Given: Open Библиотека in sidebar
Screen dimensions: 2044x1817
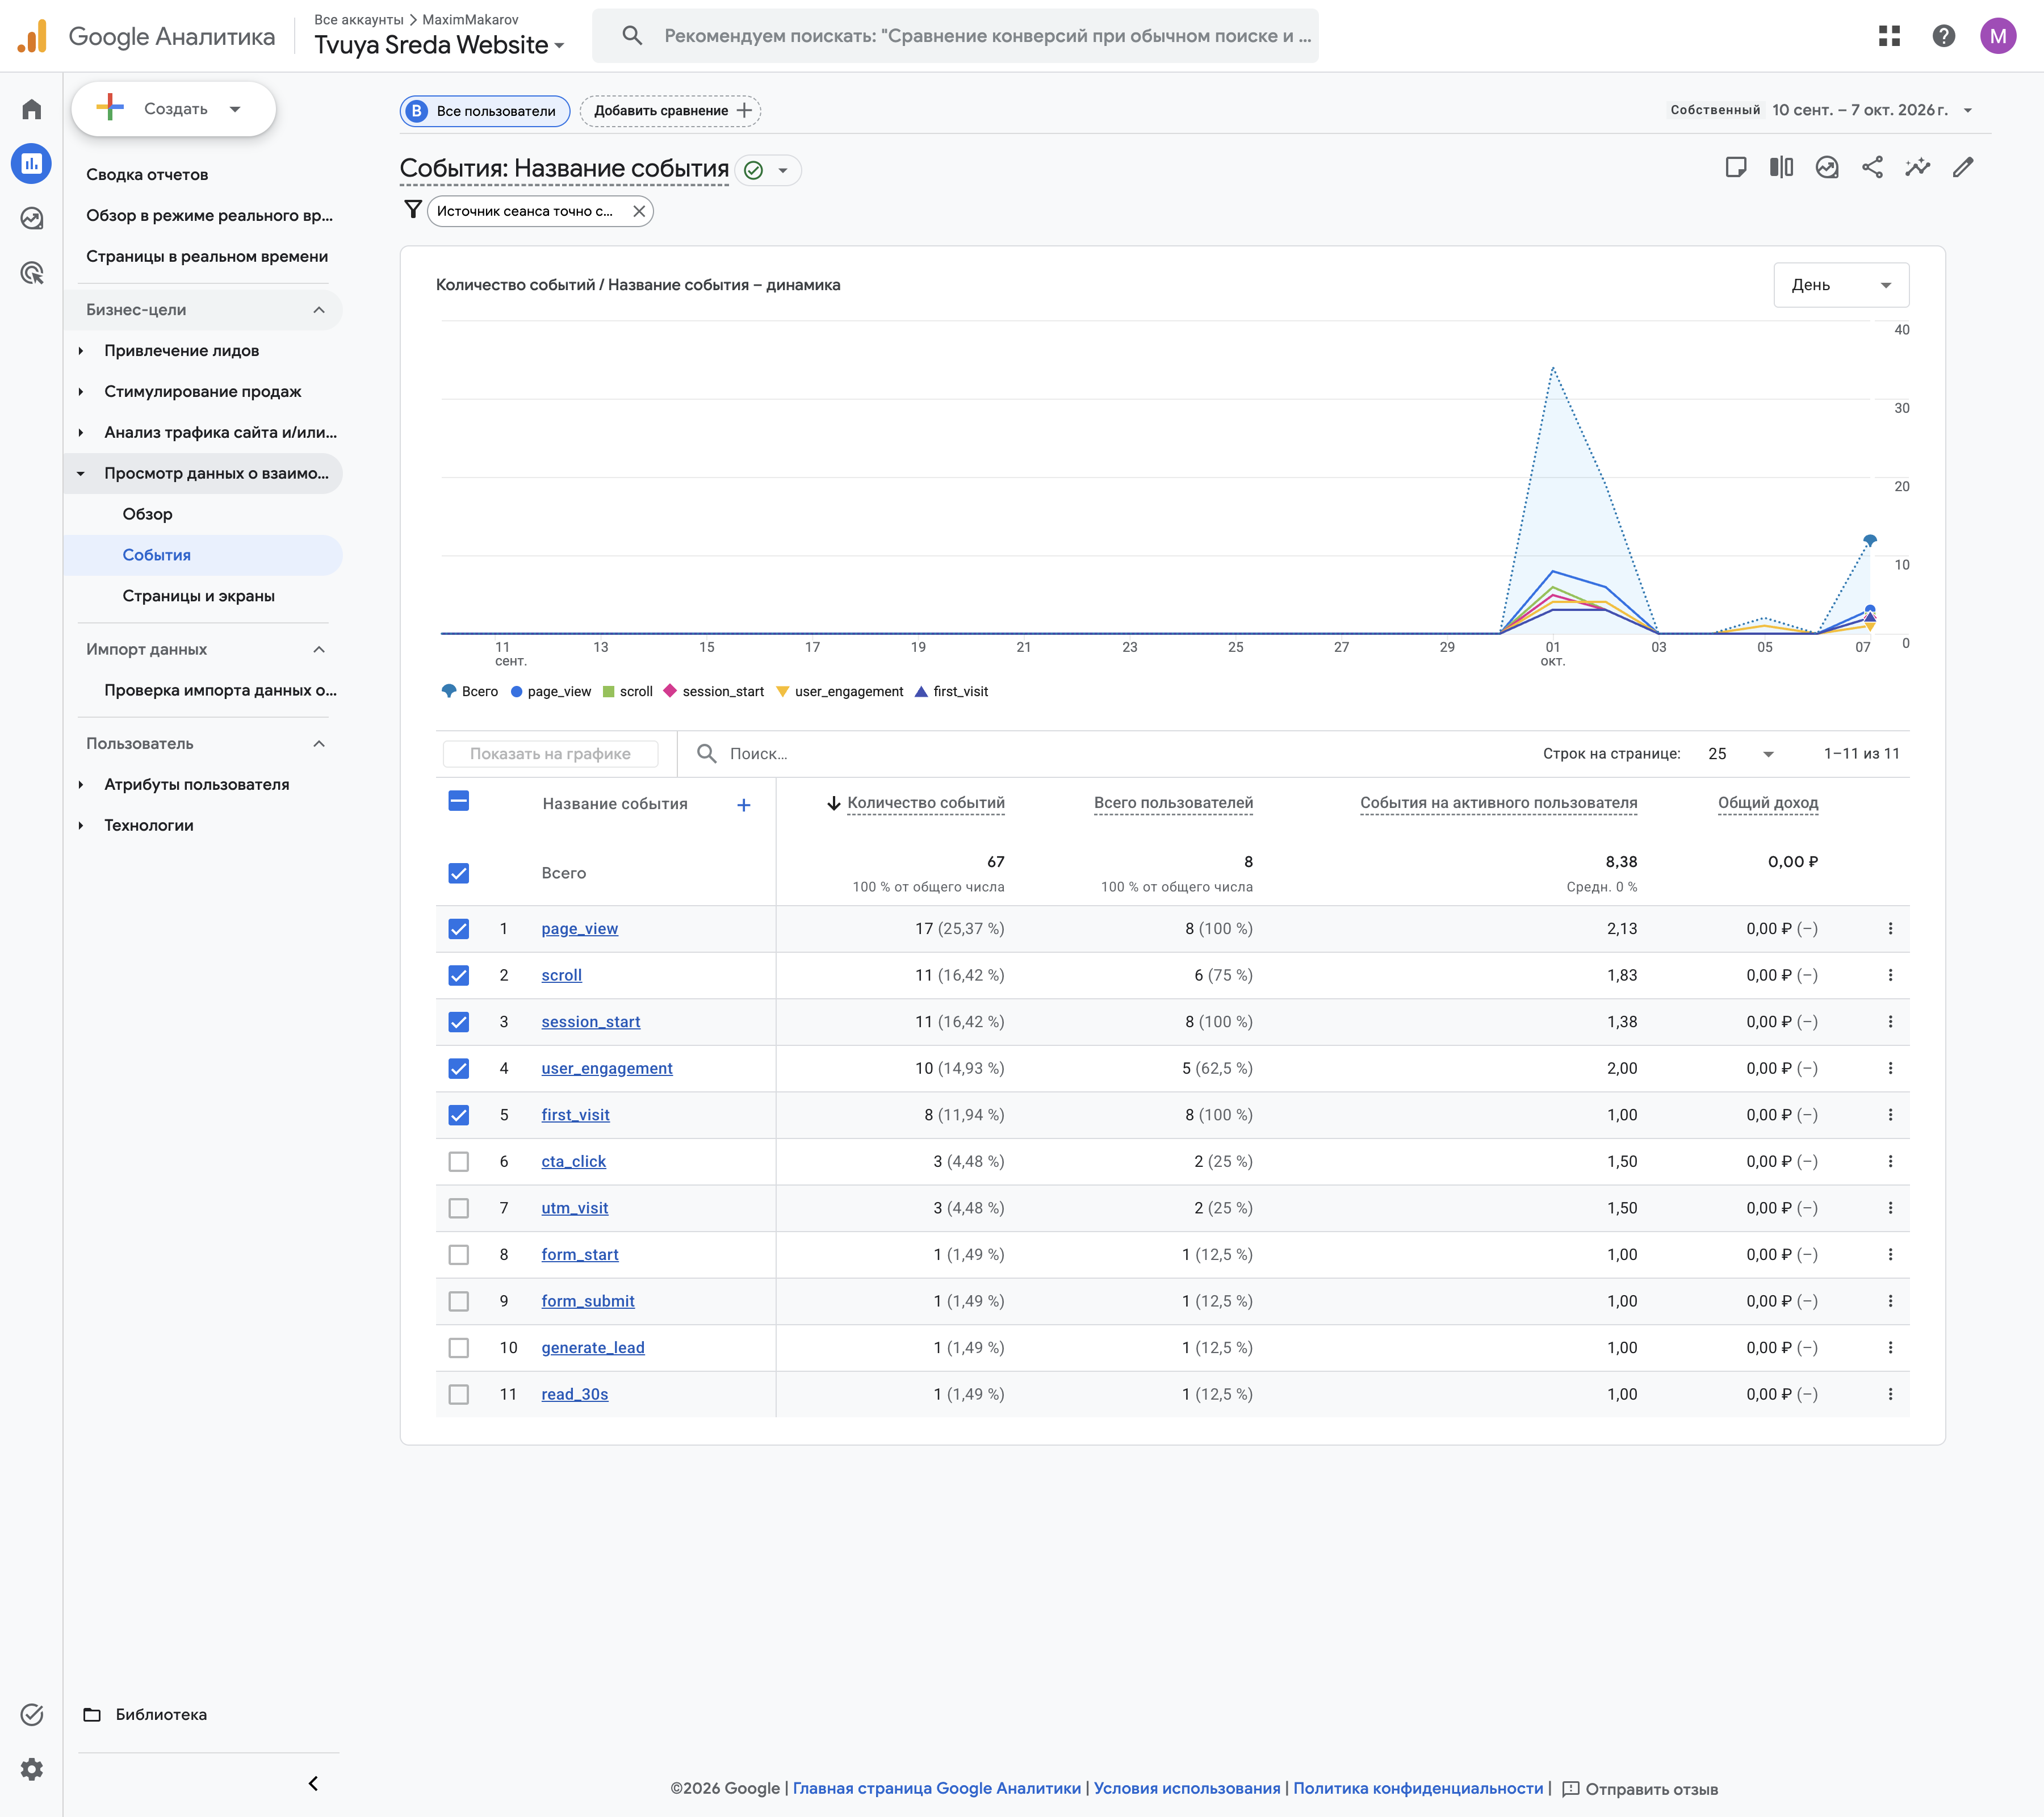Looking at the screenshot, I should 161,1714.
